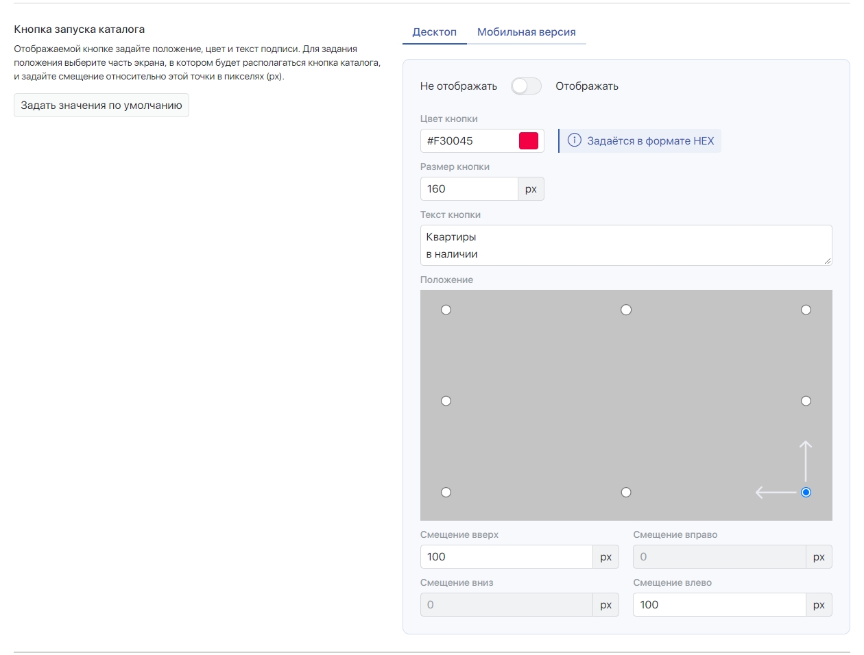Select the top-left position radio button

pos(446,310)
